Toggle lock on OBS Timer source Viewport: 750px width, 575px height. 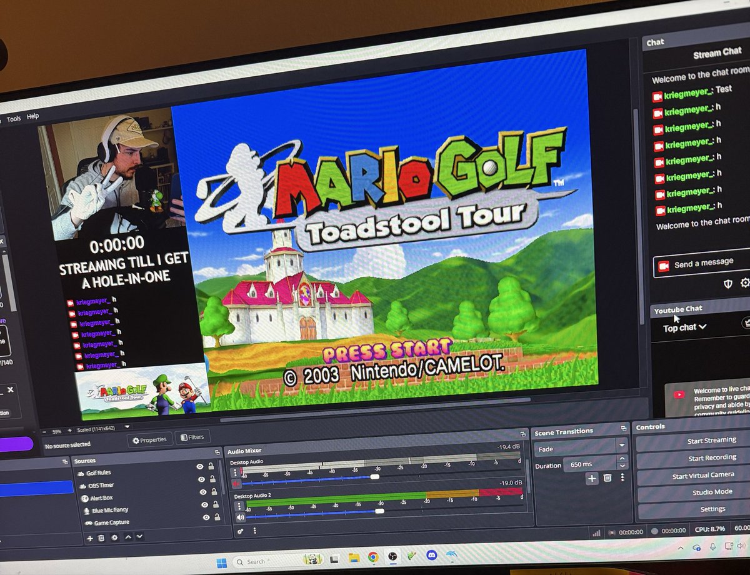[213, 479]
